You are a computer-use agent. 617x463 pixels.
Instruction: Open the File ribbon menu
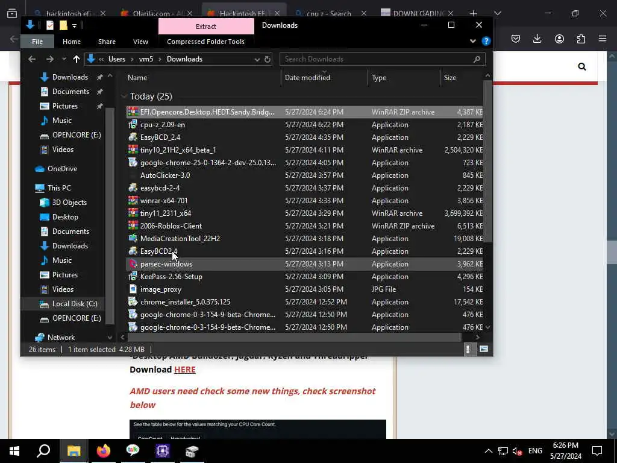click(x=37, y=42)
